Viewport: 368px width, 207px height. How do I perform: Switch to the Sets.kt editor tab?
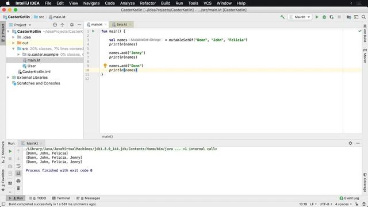pos(121,24)
